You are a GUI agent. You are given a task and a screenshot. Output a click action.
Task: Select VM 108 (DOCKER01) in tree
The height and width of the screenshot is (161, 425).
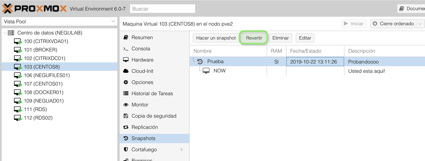coord(43,92)
